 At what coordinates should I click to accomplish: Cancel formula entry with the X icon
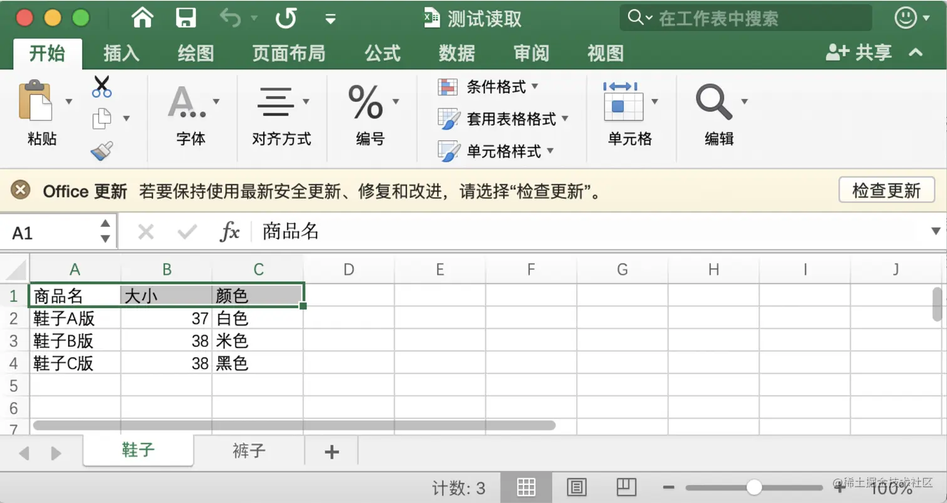click(x=145, y=232)
